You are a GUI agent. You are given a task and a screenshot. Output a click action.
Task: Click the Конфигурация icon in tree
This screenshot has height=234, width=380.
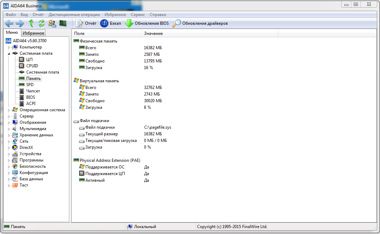tap(15, 173)
